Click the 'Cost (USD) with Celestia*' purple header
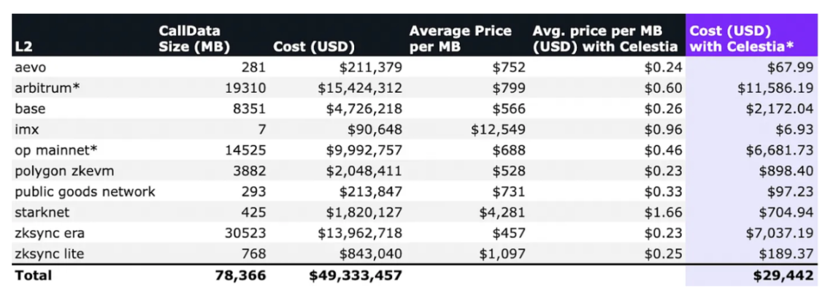The width and height of the screenshot is (833, 298). pyautogui.click(x=742, y=39)
